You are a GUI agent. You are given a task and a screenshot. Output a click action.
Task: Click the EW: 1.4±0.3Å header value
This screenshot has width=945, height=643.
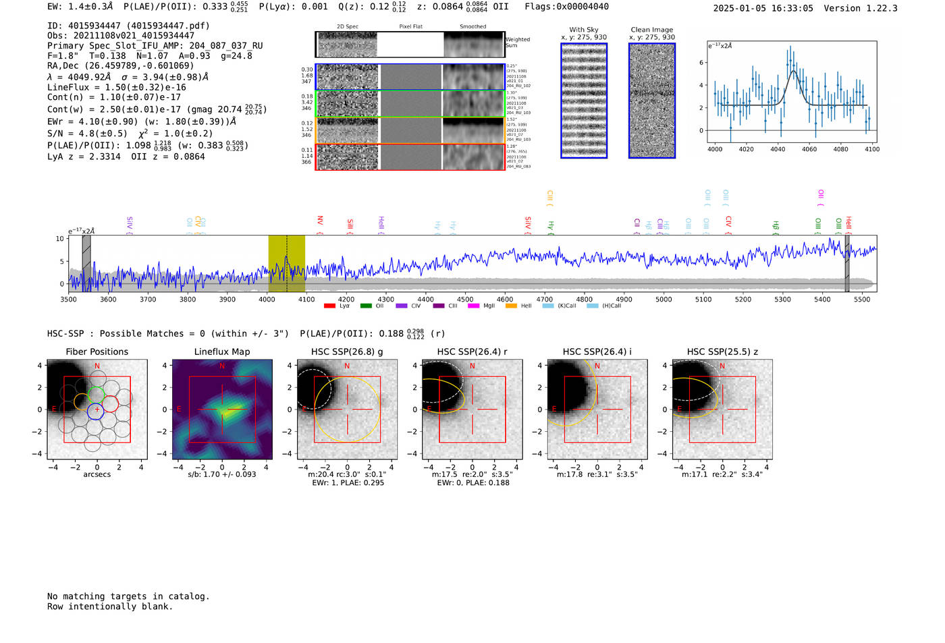80,7
